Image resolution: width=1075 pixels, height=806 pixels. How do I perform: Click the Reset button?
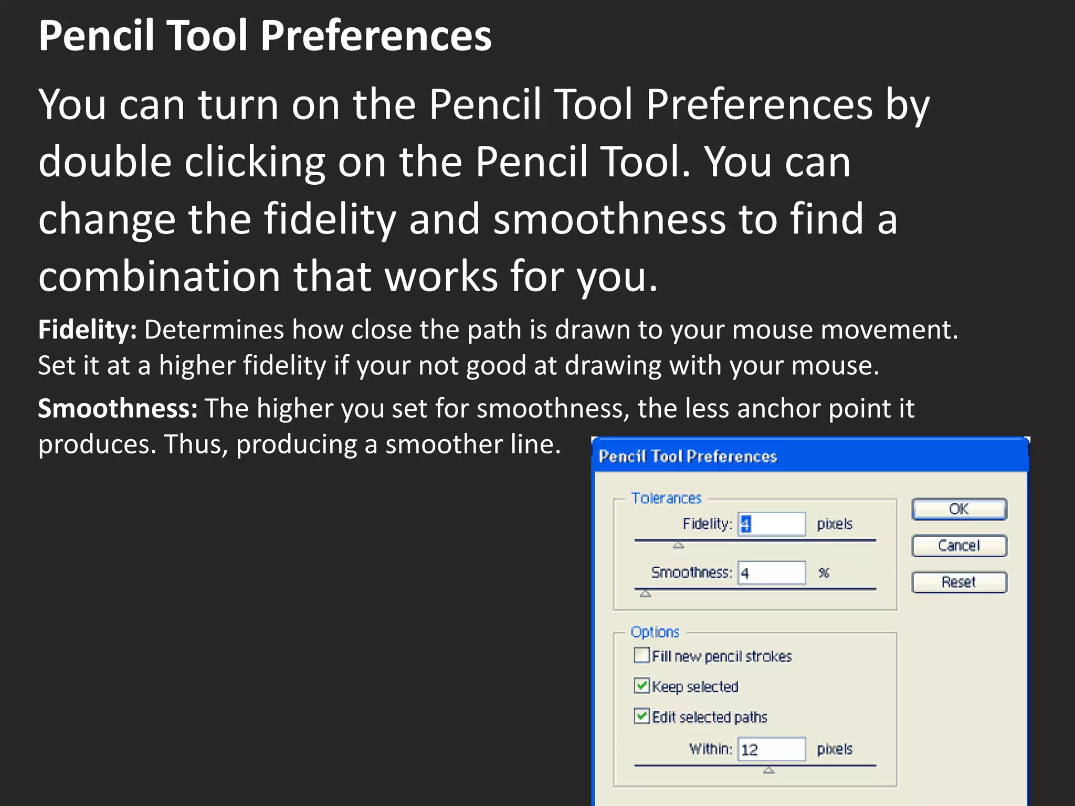[959, 582]
